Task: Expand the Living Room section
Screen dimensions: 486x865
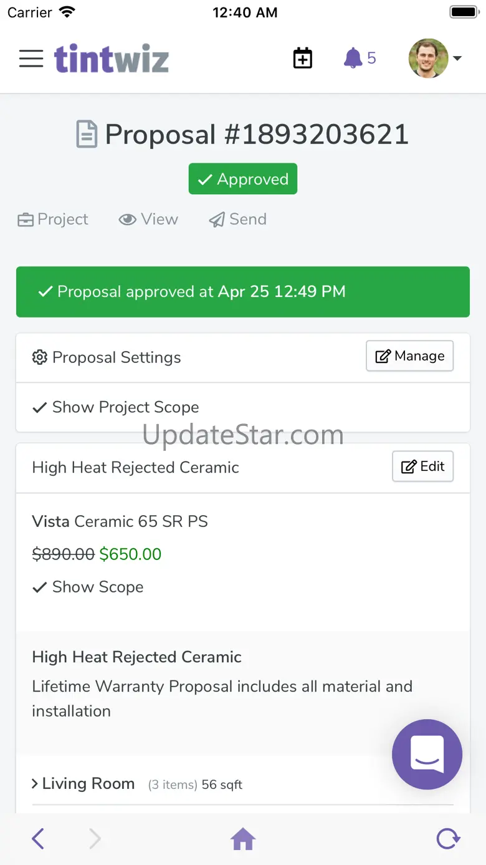Action: pos(83,784)
